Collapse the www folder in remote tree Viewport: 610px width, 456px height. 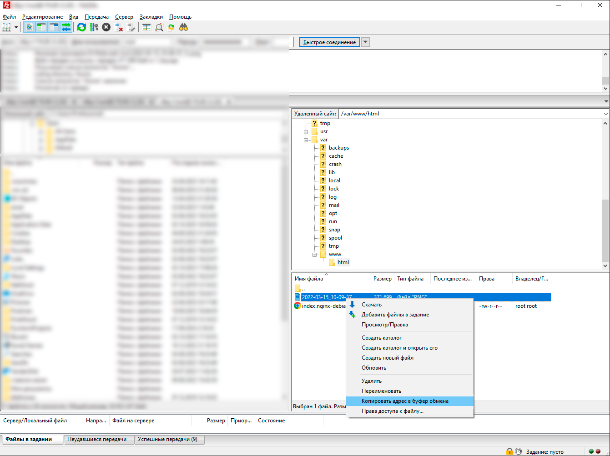coord(314,255)
